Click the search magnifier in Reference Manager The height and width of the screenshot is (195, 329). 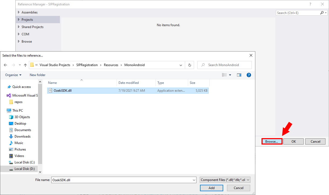[321, 13]
